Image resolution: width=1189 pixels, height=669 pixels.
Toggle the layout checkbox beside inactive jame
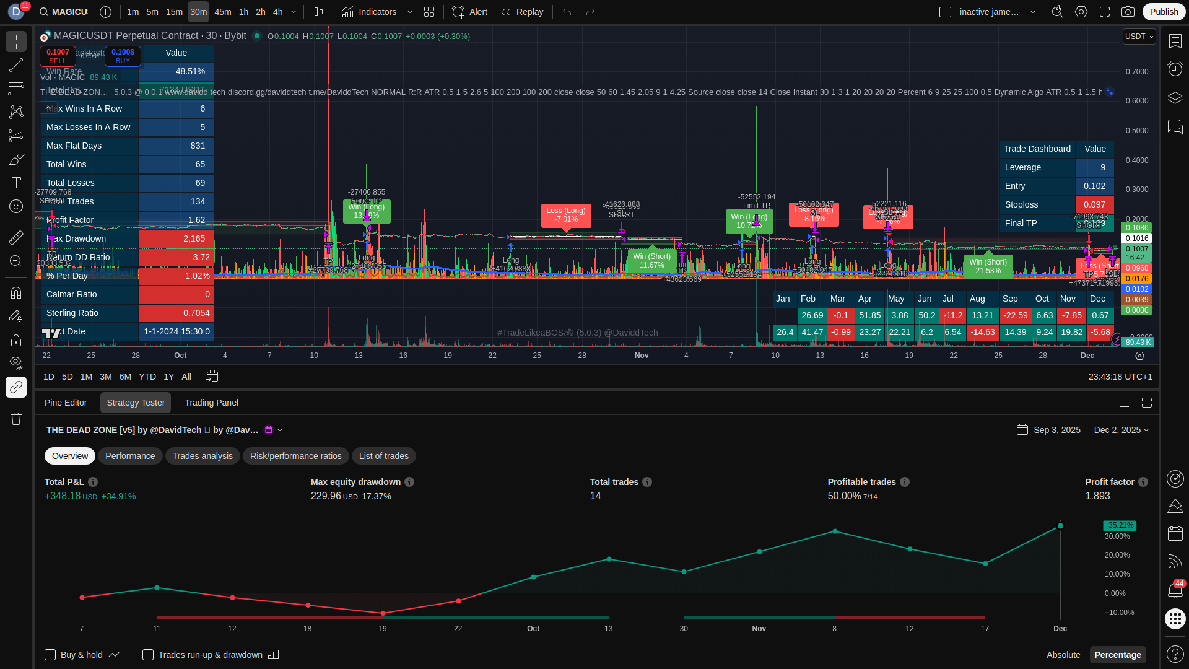pos(945,12)
